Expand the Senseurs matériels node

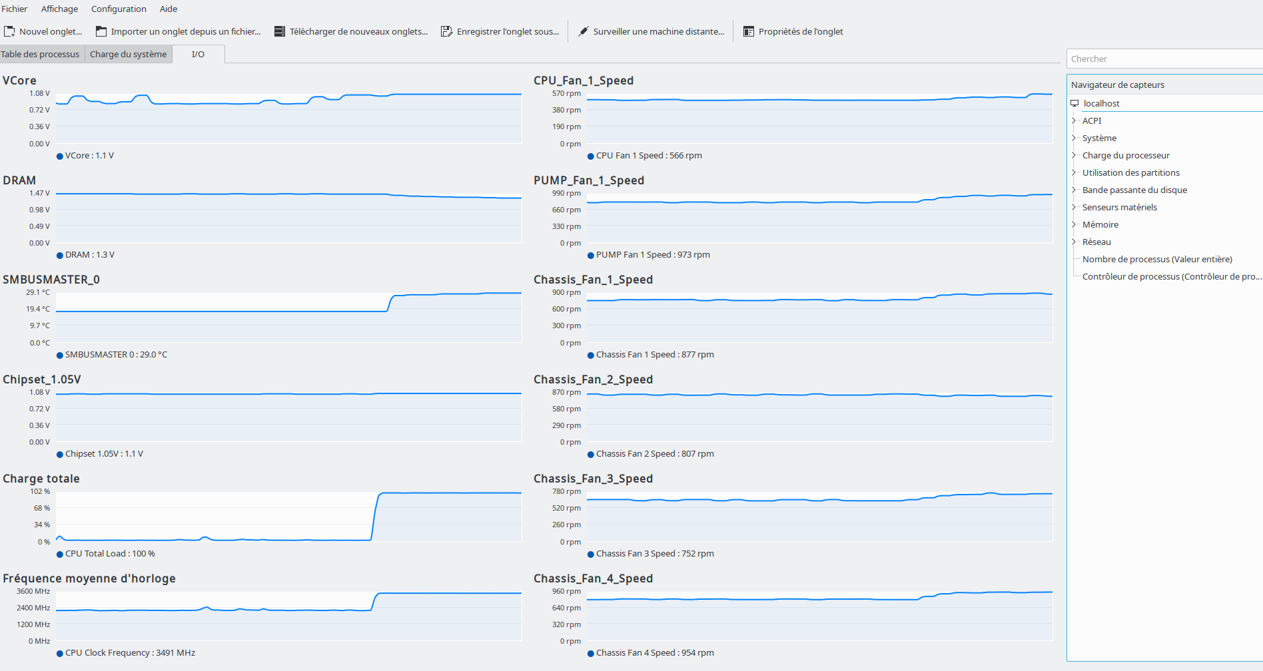[1074, 207]
